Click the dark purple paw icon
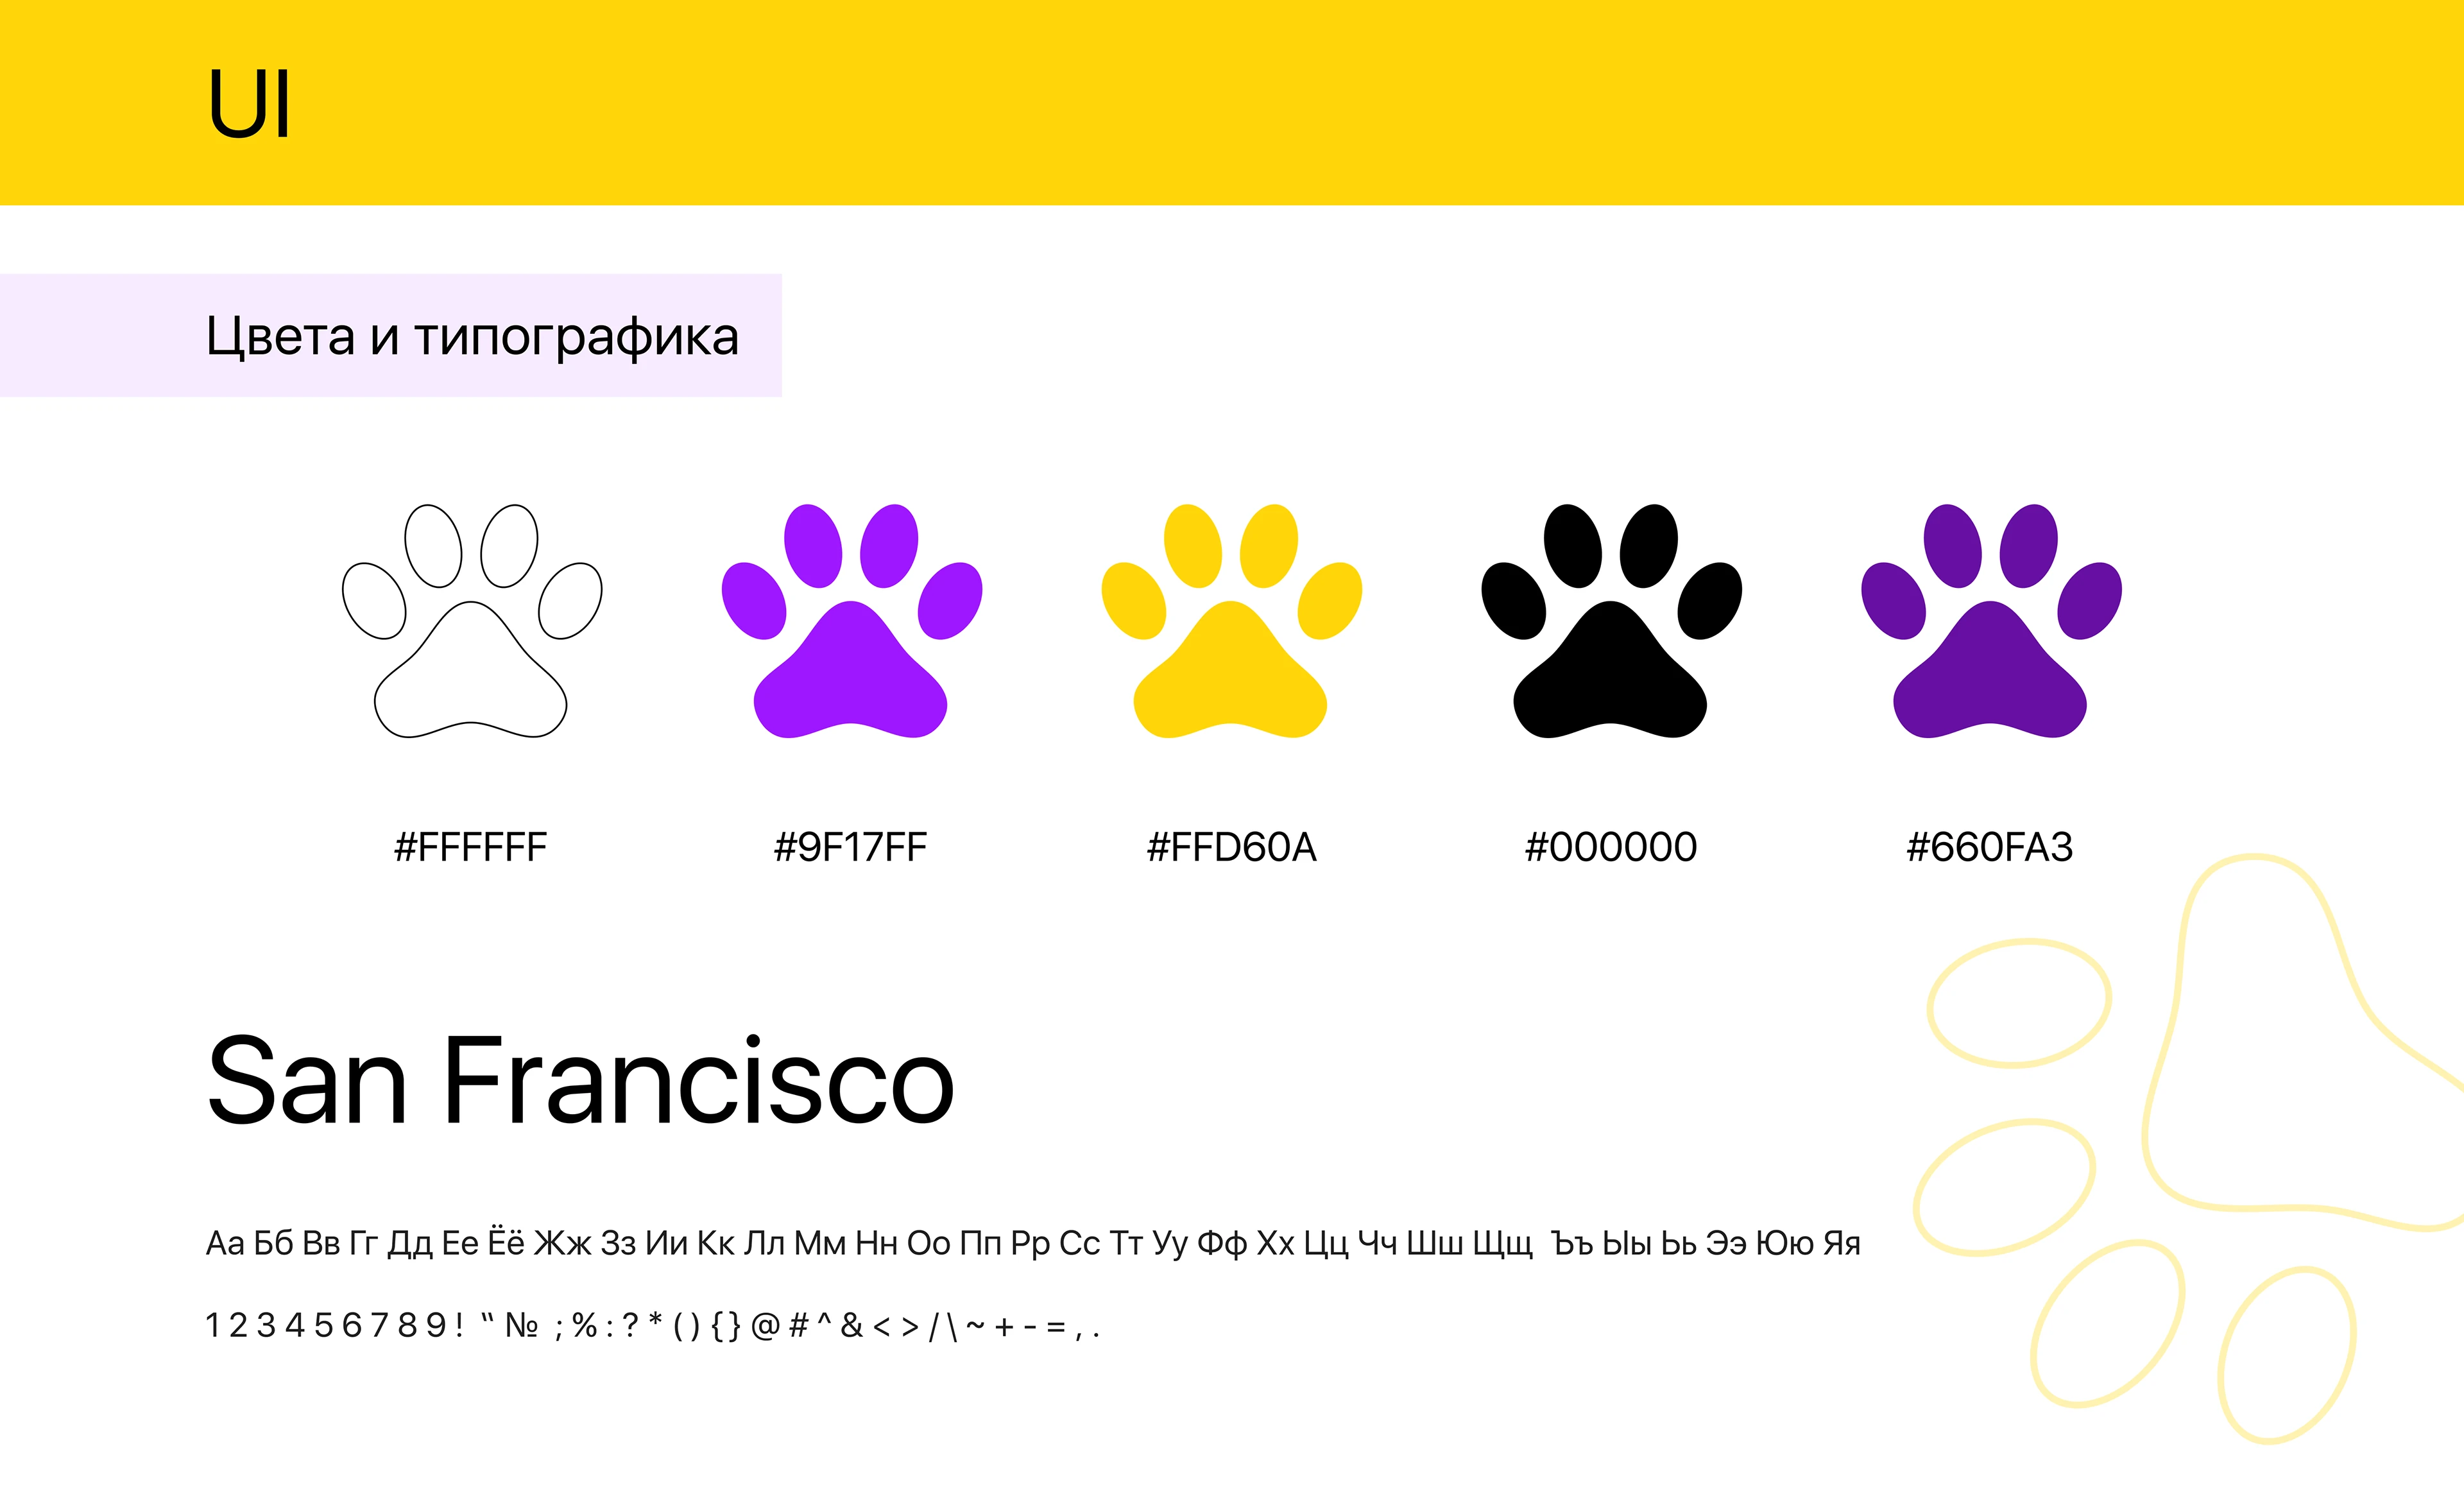 click(x=1990, y=670)
